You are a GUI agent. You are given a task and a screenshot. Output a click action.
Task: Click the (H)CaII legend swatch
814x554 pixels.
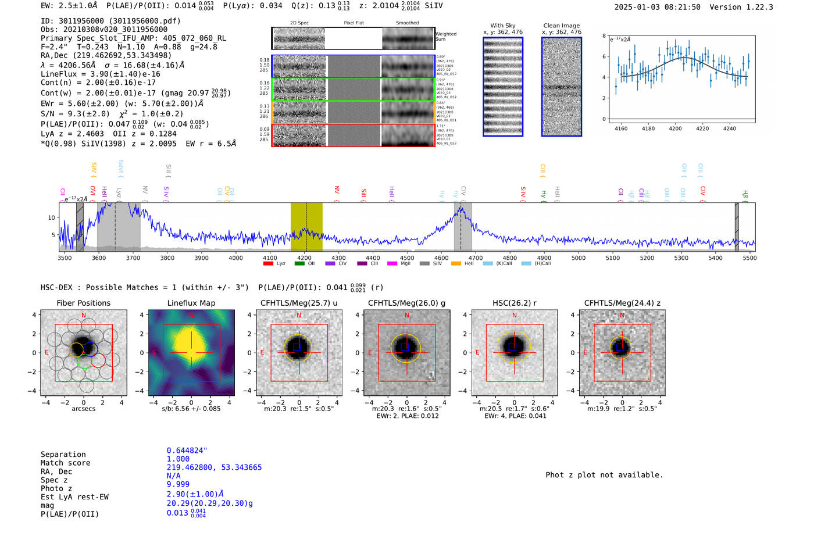526,263
